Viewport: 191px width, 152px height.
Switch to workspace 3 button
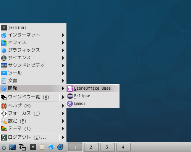tap(107, 147)
